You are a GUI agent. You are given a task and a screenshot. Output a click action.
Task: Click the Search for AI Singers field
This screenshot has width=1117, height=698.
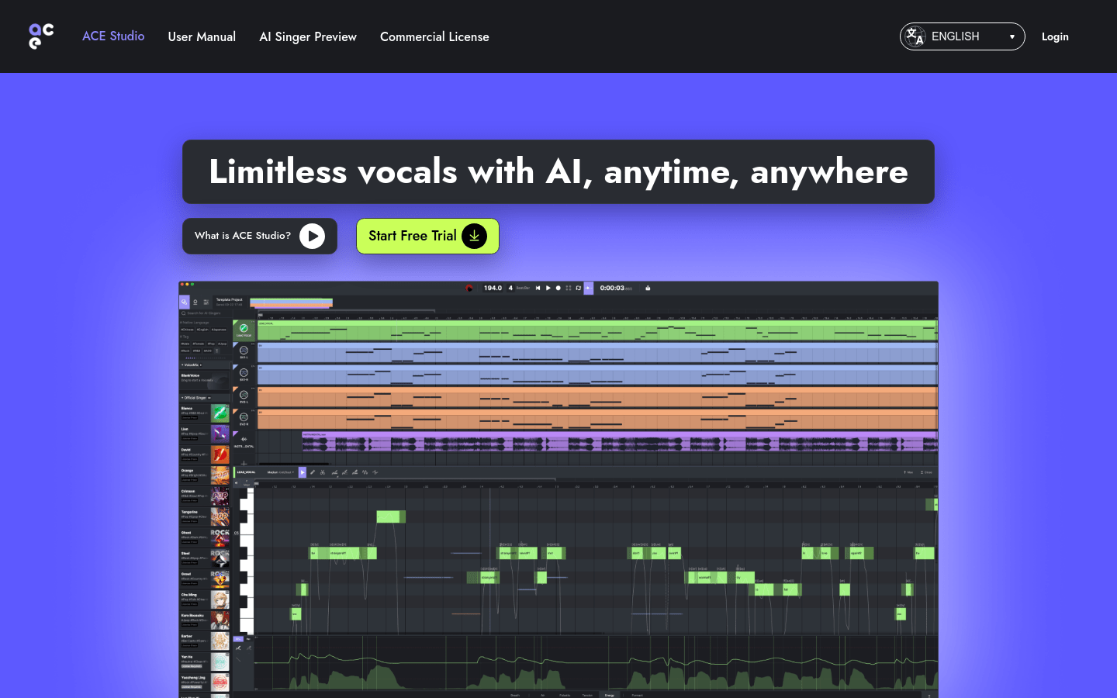pyautogui.click(x=205, y=313)
